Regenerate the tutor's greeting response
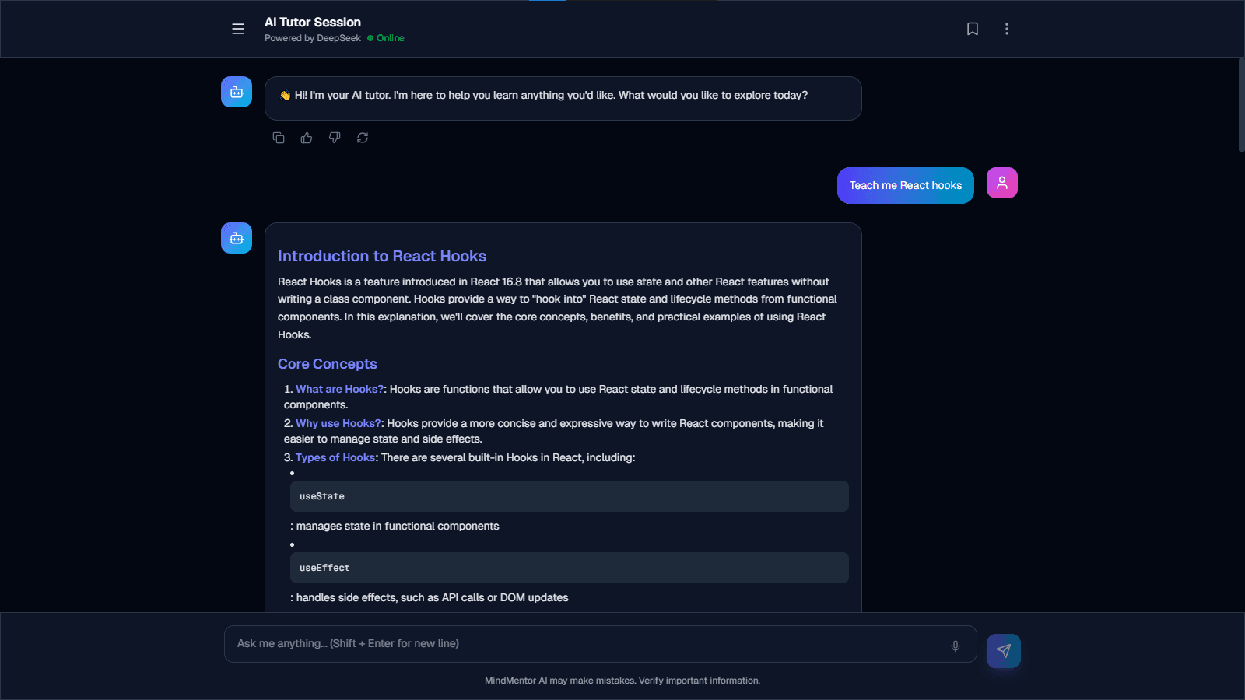The image size is (1245, 700). 363,137
